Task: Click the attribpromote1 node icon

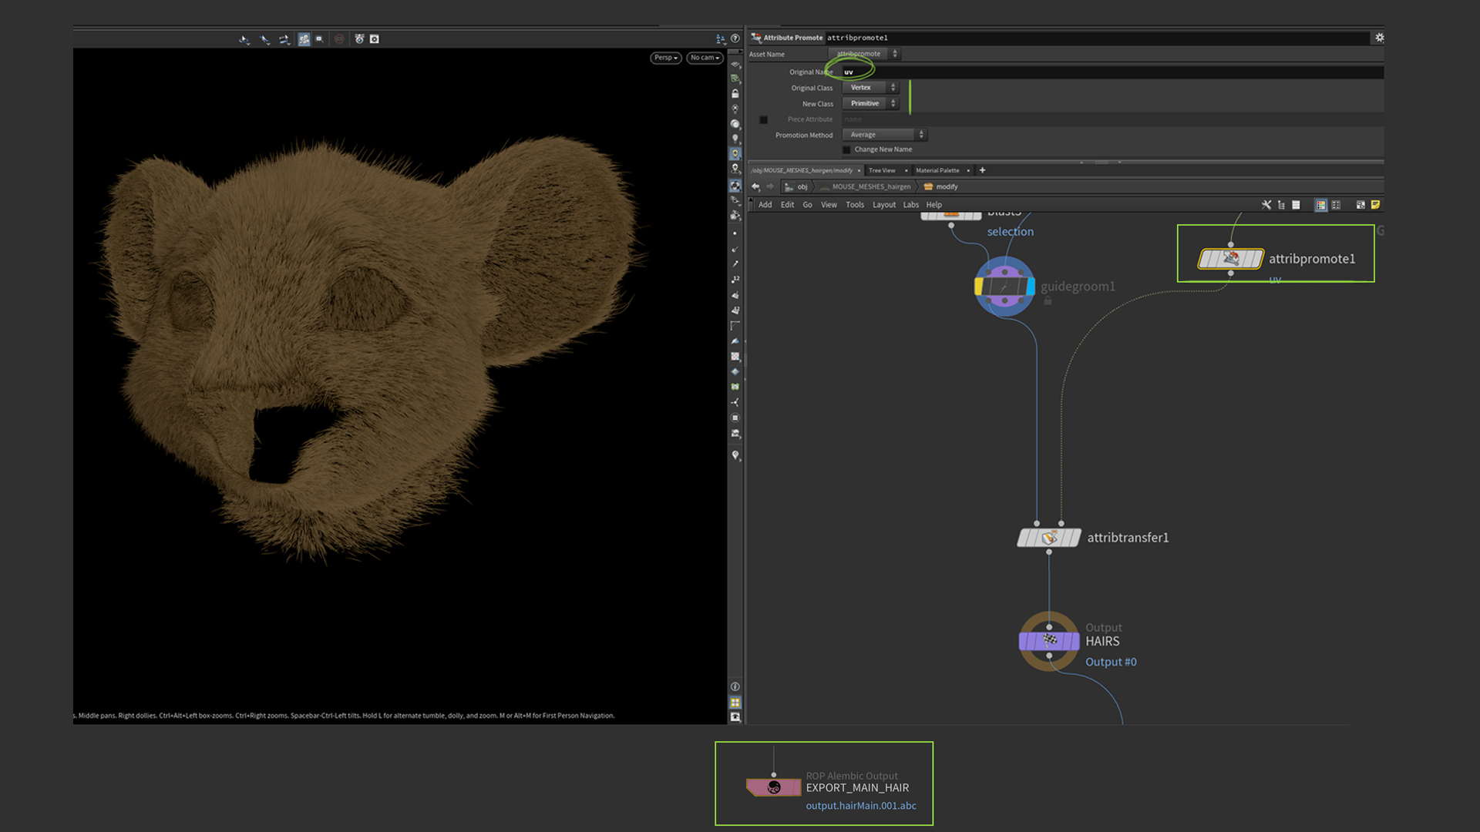Action: 1231,259
